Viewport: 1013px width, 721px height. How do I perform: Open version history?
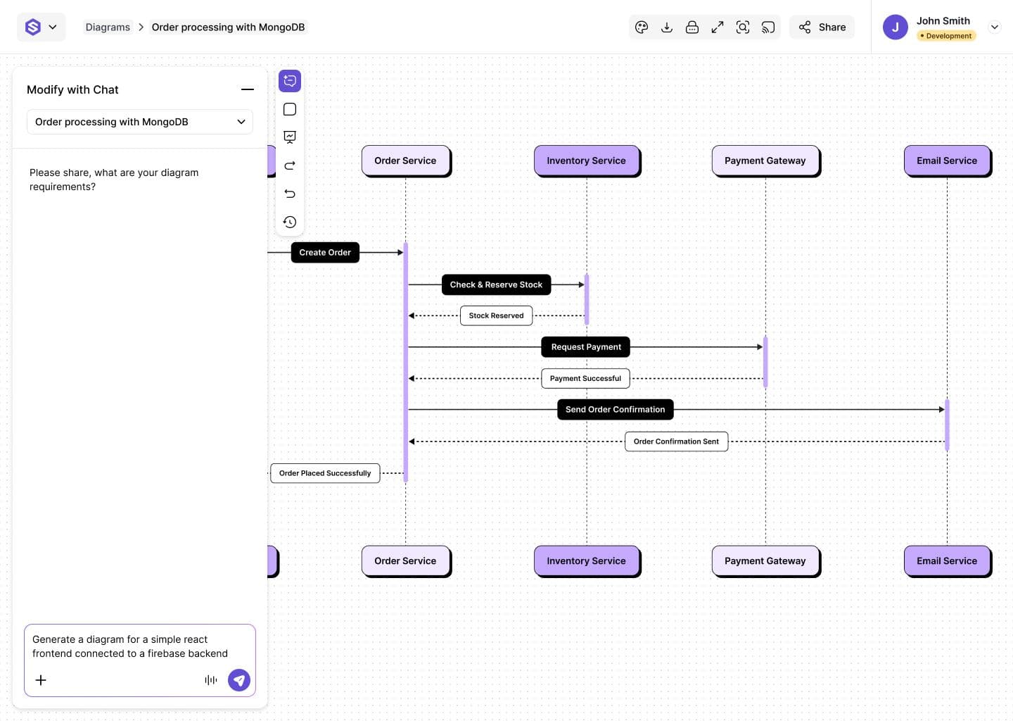(x=290, y=222)
